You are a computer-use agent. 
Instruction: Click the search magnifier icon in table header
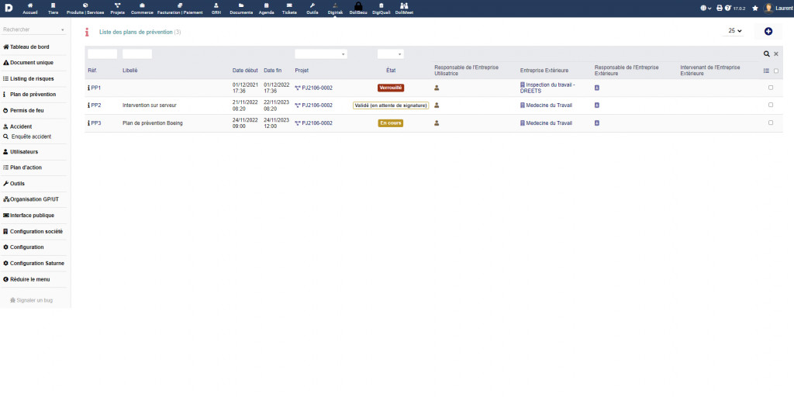tap(767, 54)
